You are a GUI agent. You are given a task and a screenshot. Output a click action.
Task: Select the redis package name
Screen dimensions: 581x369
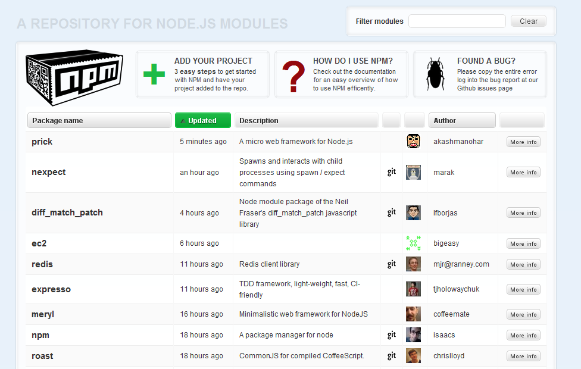(x=42, y=264)
